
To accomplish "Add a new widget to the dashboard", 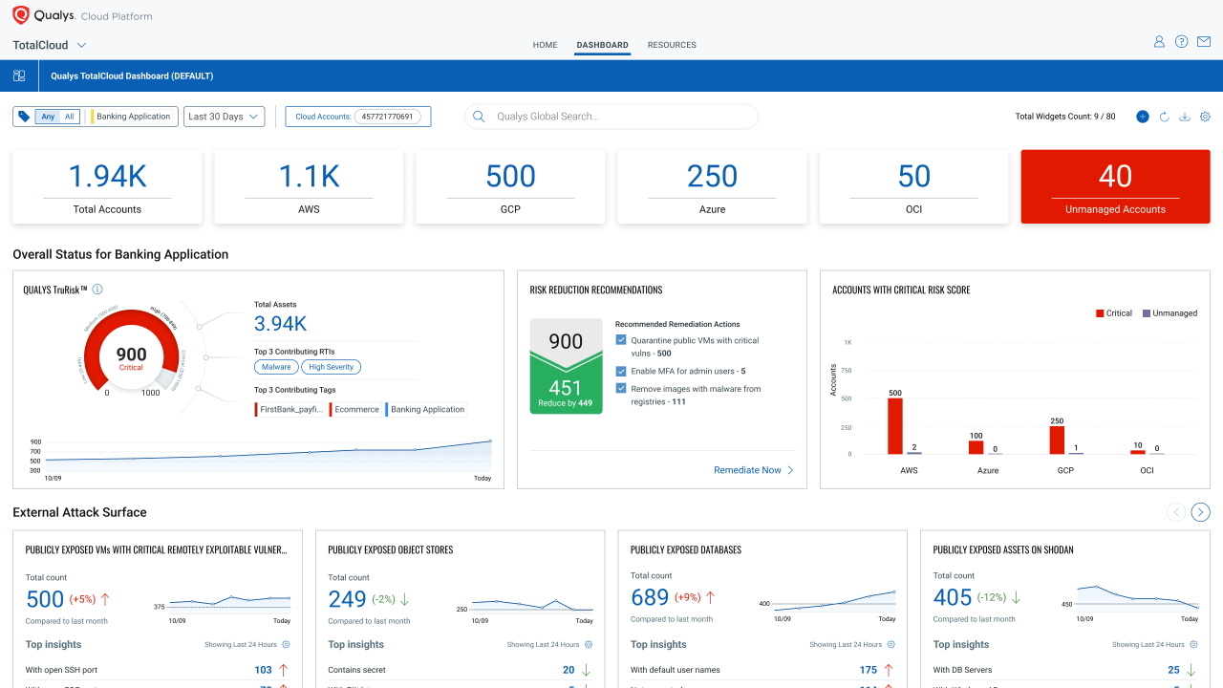I will click(x=1143, y=116).
